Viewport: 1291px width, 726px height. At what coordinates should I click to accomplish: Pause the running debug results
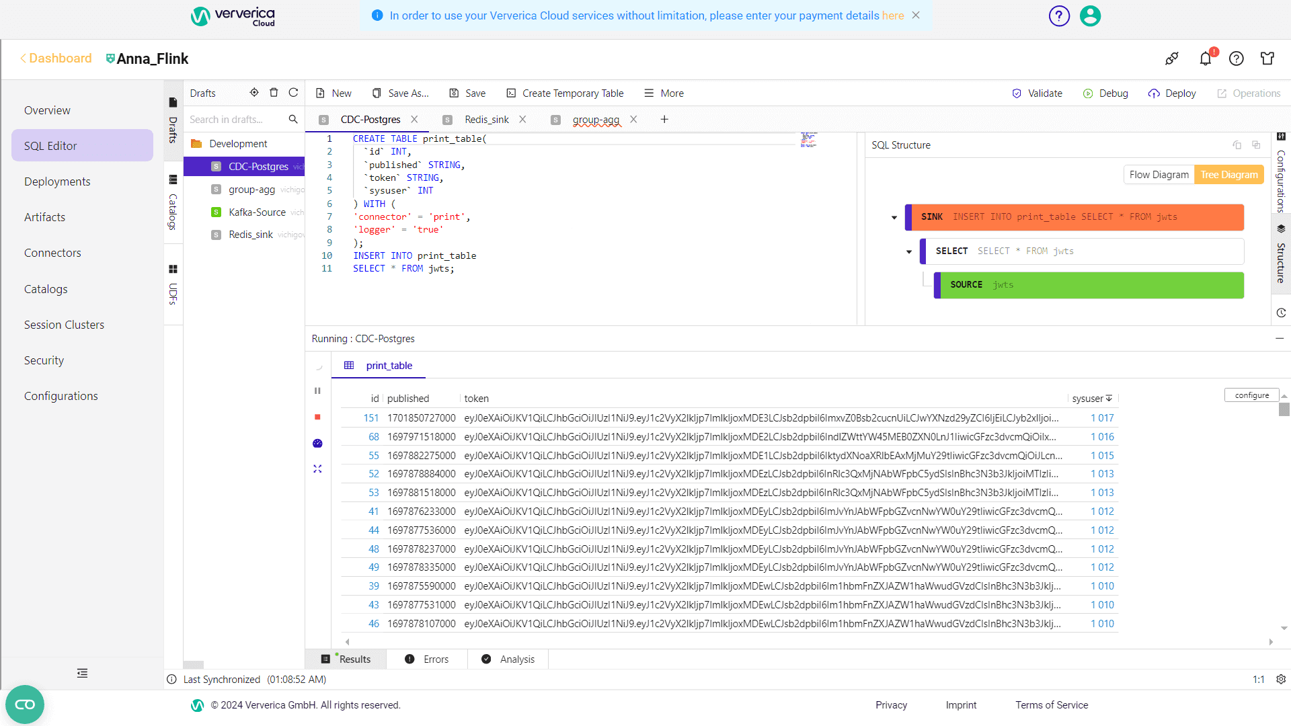pos(317,391)
